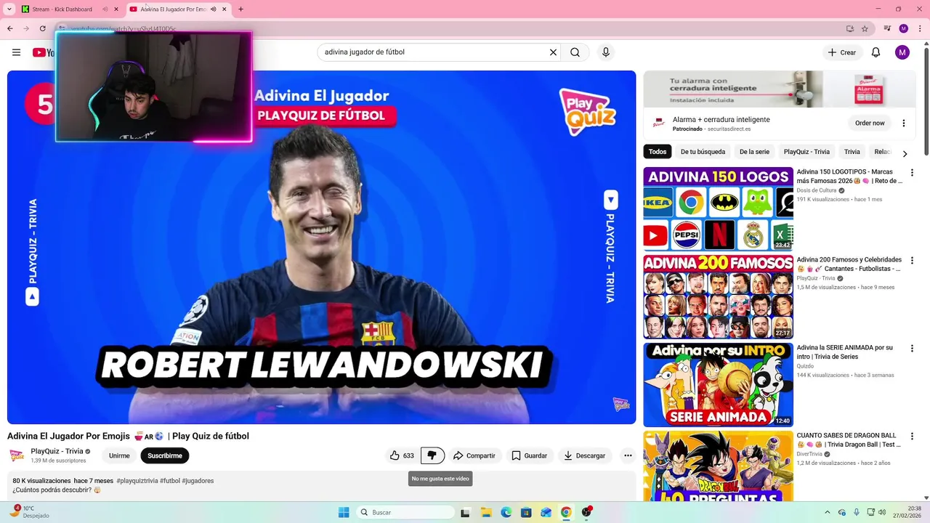
Task: Open the PlayQuiz - Trivia channel name
Action: click(57, 451)
